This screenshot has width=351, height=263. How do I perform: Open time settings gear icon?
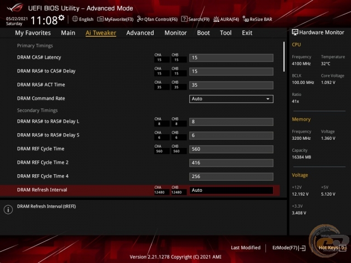[x=61, y=18]
